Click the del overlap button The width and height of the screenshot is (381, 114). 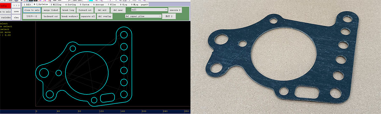pyautogui.click(x=105, y=16)
